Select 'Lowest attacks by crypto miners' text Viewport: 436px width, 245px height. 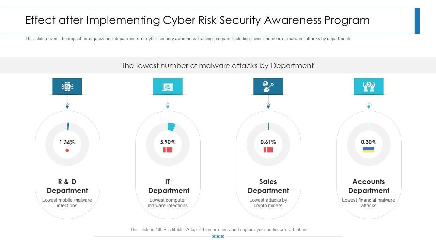268,203
